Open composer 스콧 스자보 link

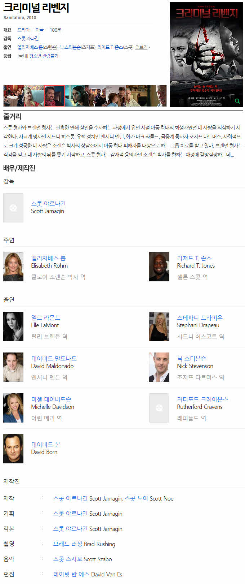68,559
